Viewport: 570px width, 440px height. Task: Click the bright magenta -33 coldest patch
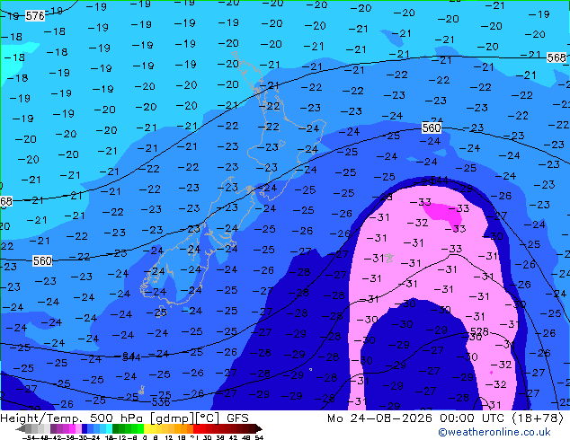pyautogui.click(x=443, y=214)
